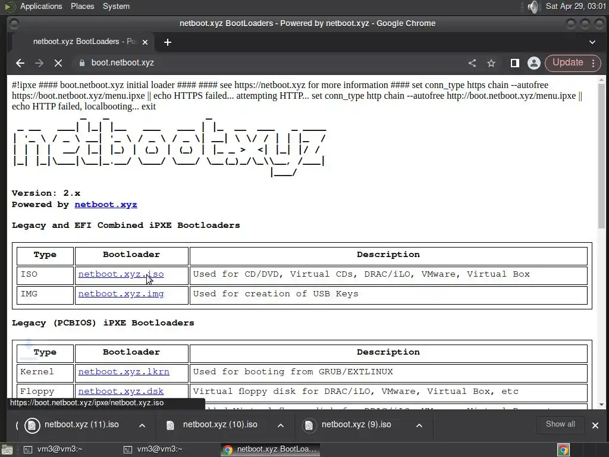Bookmark this page with the star

pyautogui.click(x=491, y=63)
